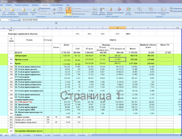
Task: Select cell with value 127 907
Action: tap(117, 59)
